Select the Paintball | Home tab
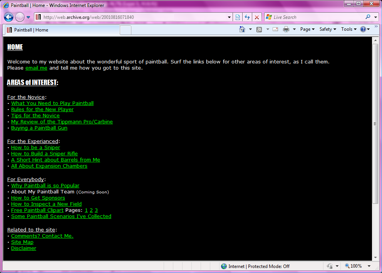Viewport: 382px width, 273px height. click(62, 30)
